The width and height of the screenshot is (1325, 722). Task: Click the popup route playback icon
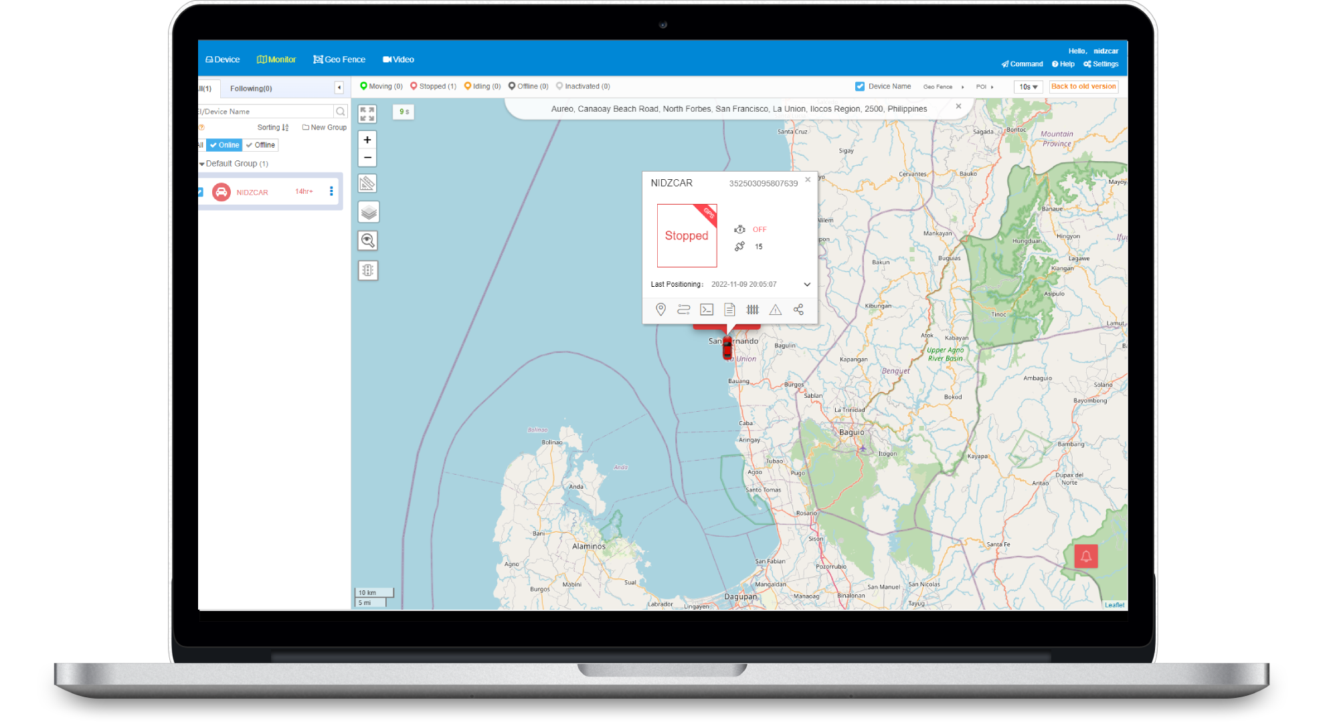tap(683, 310)
